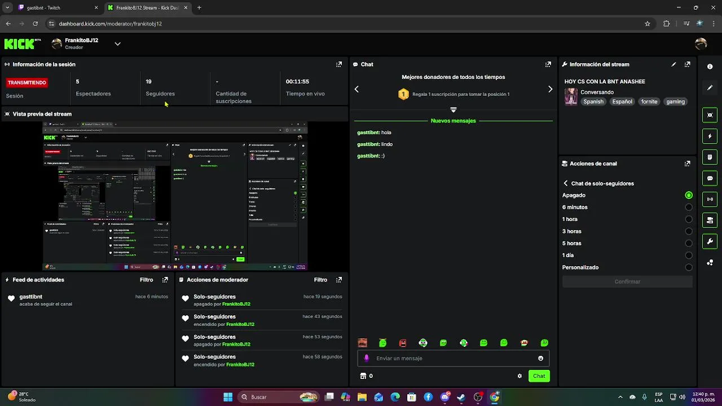Select Apagado followers-only option

[x=689, y=195]
